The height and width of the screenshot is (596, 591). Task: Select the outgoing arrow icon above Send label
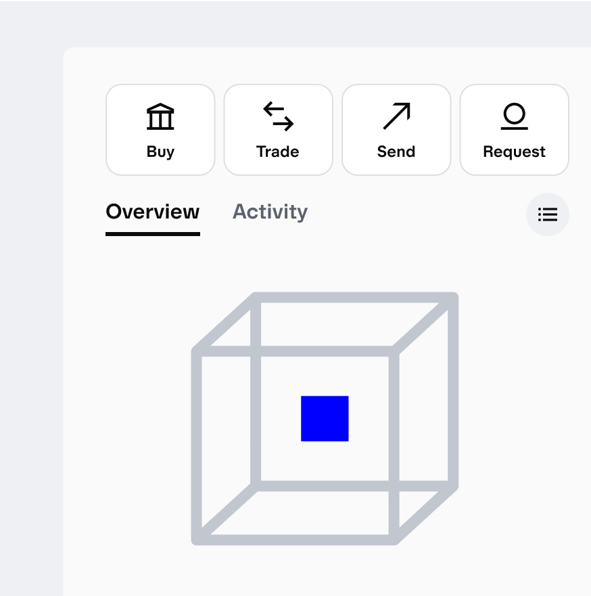[x=396, y=116]
